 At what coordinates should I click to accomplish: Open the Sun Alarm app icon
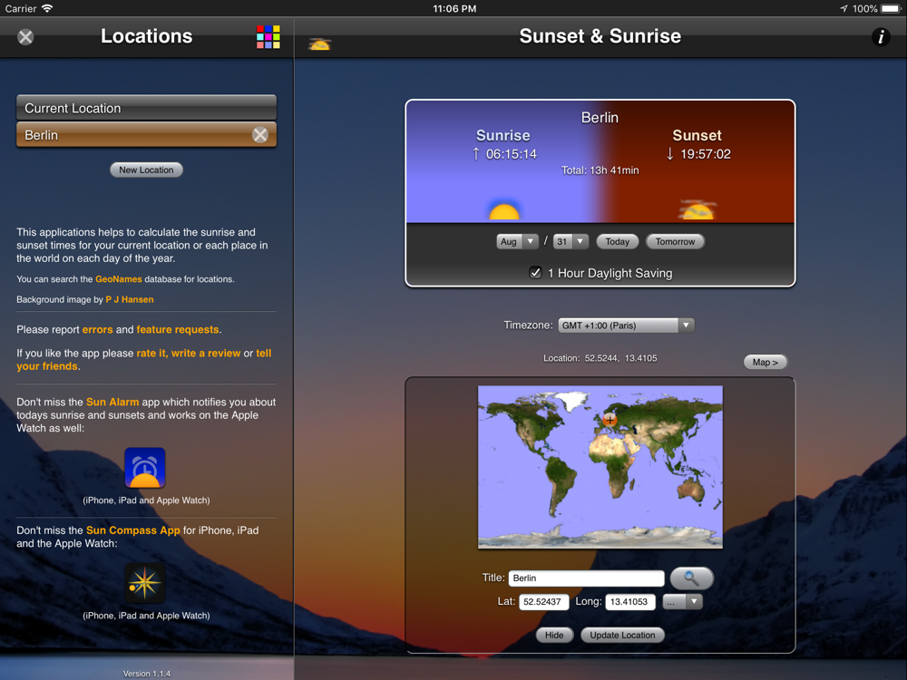tap(145, 468)
